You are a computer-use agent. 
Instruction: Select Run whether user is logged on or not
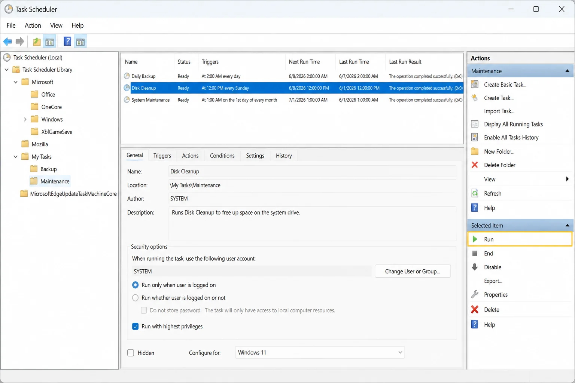[x=136, y=298]
